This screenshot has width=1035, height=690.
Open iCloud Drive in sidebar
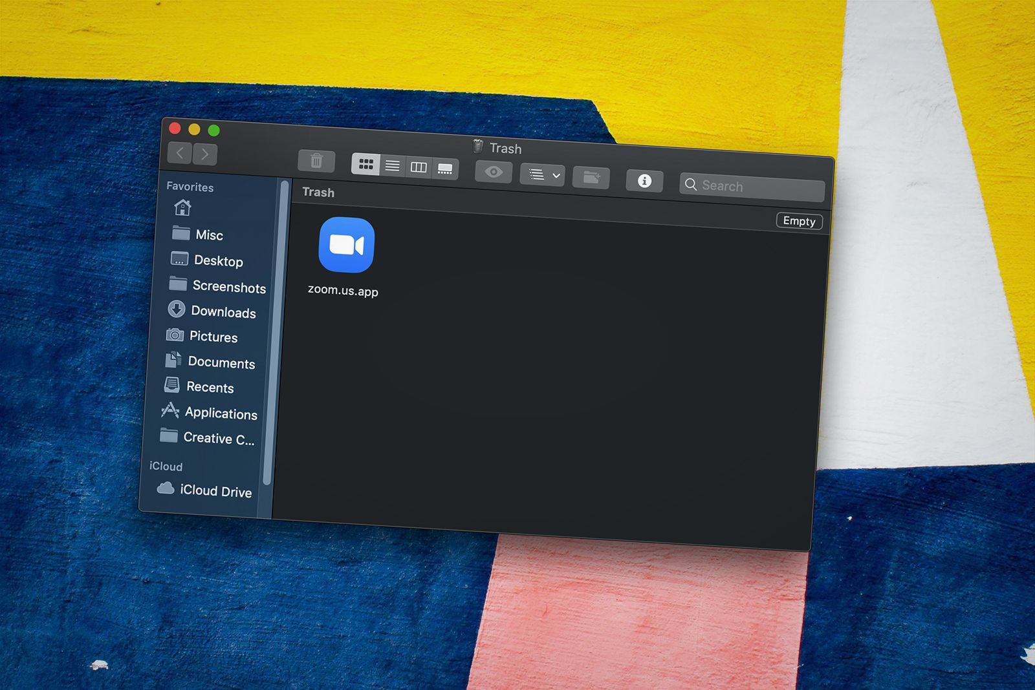tap(204, 490)
